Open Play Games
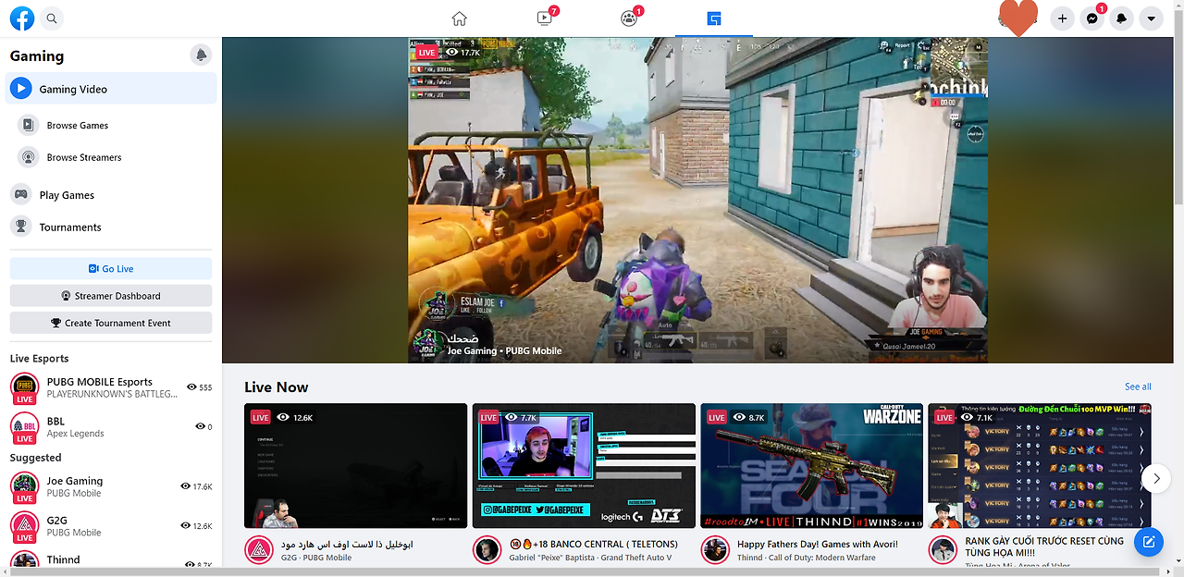 [111, 195]
